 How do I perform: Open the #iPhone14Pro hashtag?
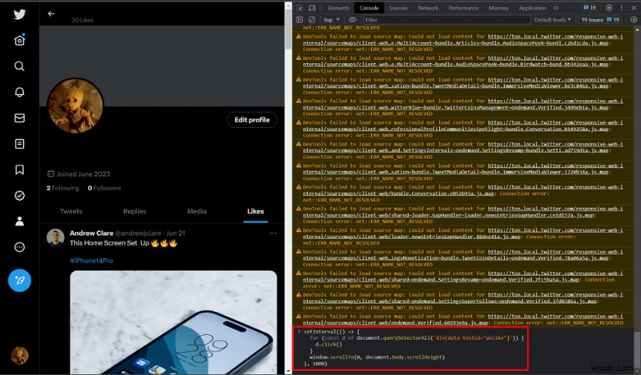click(x=91, y=261)
